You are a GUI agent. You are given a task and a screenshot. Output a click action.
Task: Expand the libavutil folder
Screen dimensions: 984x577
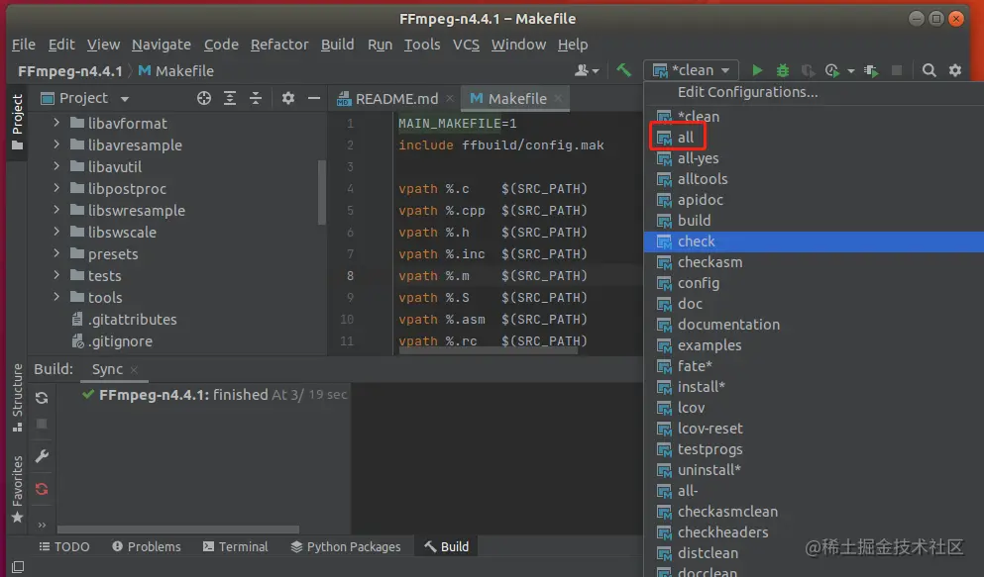(x=56, y=166)
